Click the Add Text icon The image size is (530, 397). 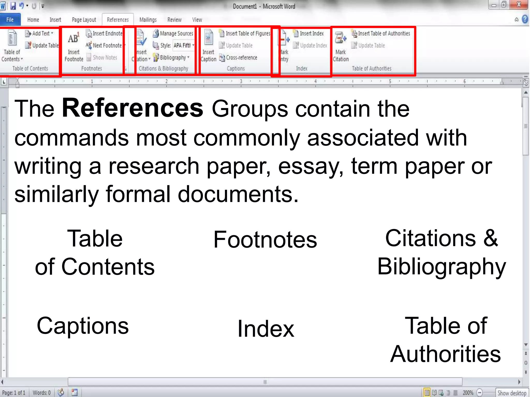[x=28, y=34]
